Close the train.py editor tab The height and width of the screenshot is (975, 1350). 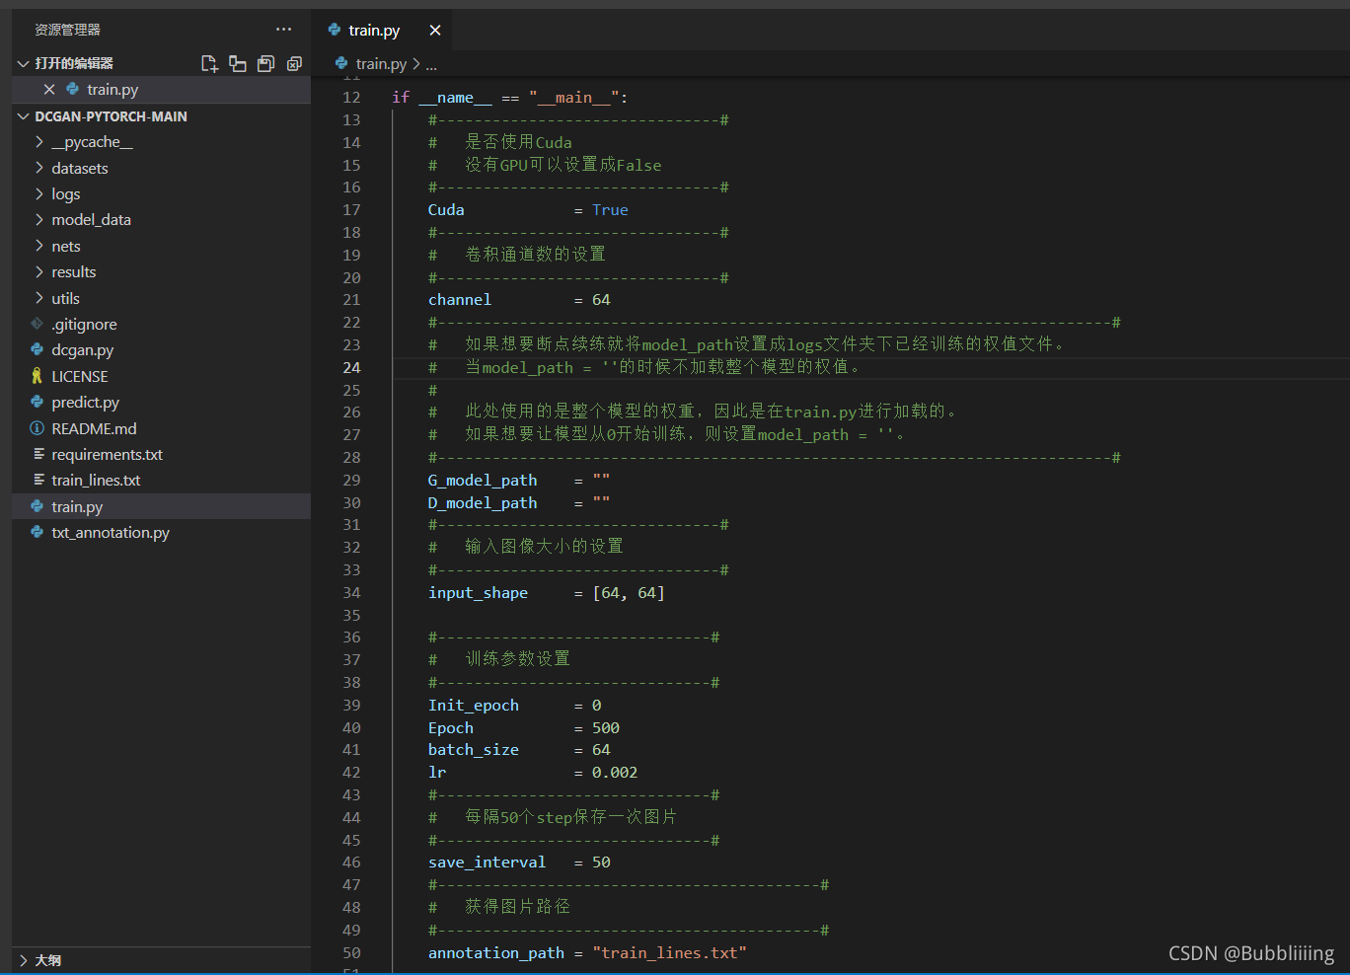[x=435, y=31]
